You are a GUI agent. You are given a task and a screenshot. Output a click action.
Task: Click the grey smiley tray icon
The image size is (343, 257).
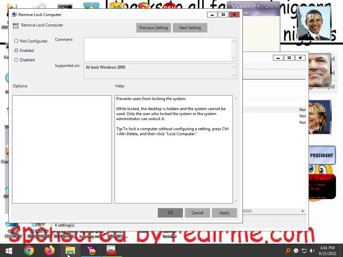(x=296, y=251)
